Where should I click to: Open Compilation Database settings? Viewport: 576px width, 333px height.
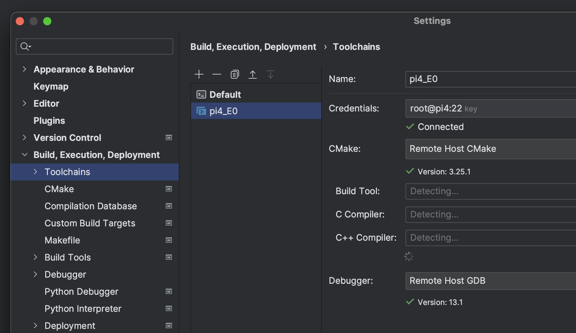(x=91, y=206)
